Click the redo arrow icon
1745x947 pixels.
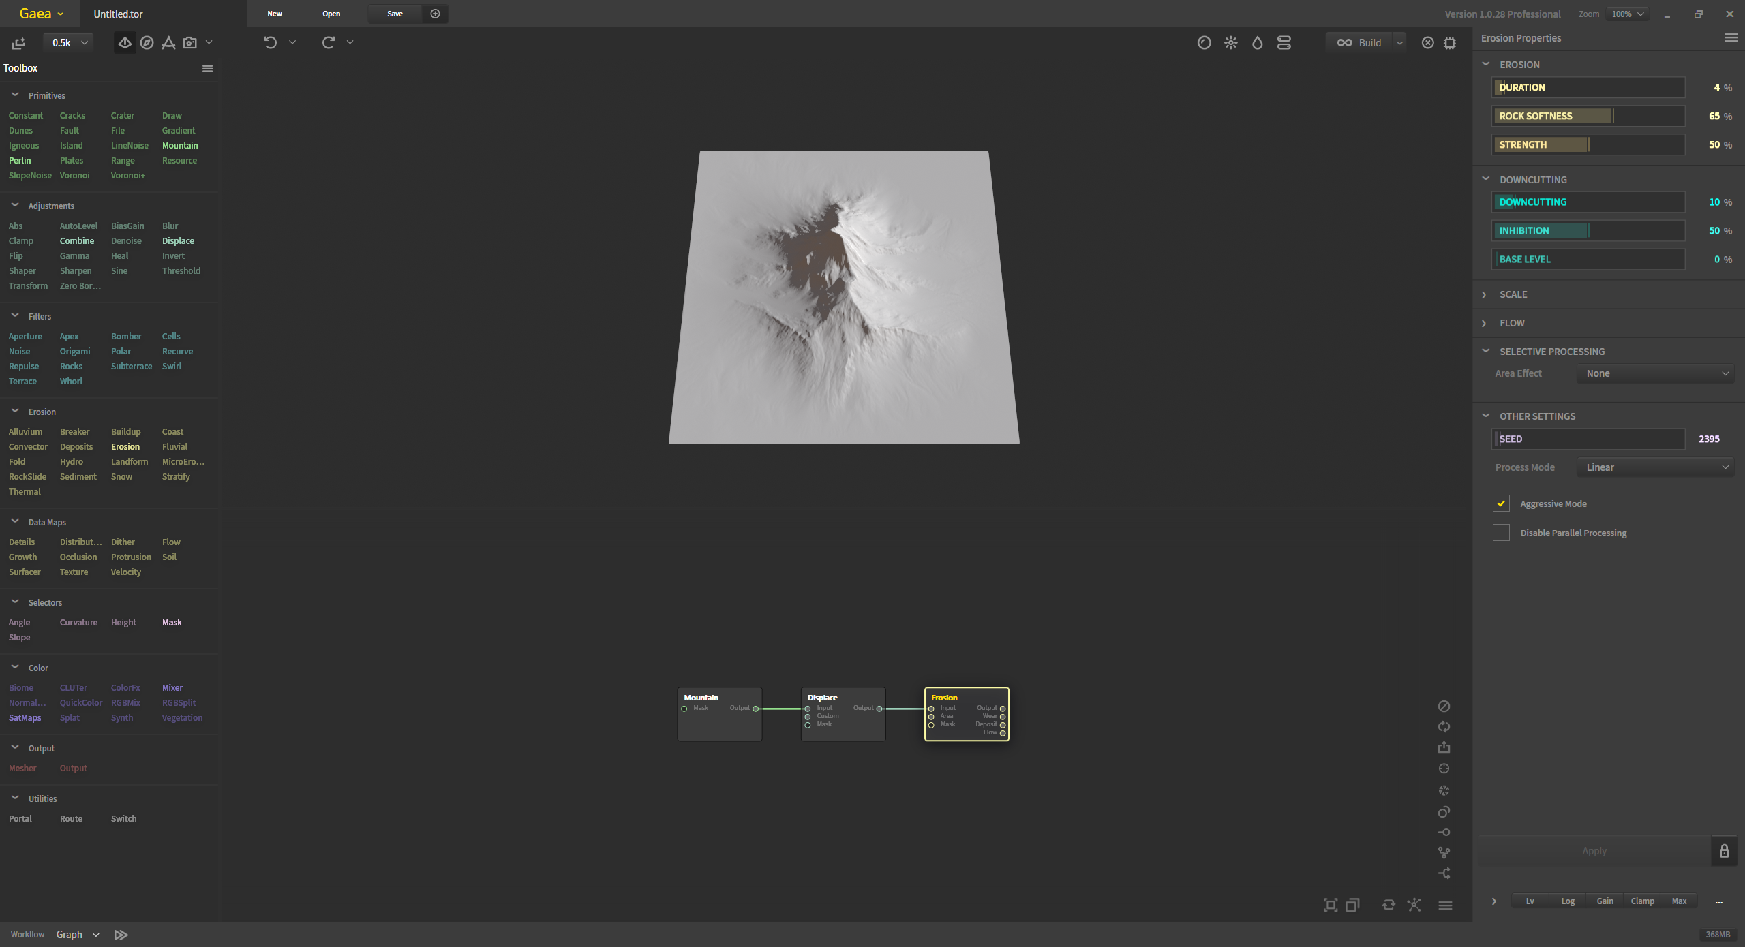click(329, 42)
